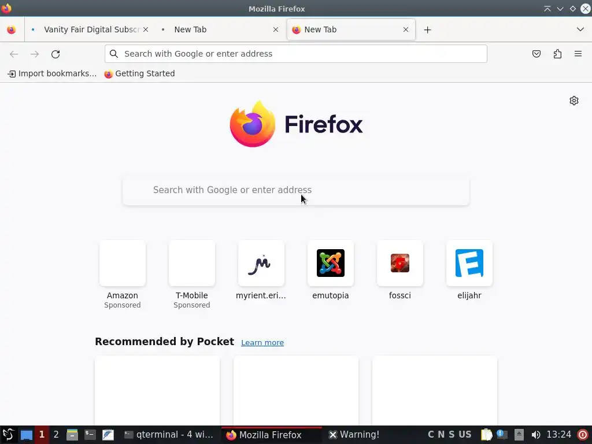Go forward one page
Screen dimensions: 592x444
pos(35,54)
